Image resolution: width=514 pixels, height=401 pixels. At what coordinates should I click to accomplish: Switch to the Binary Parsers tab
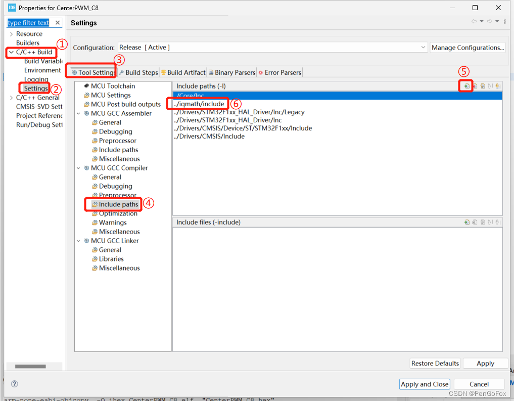tap(232, 72)
